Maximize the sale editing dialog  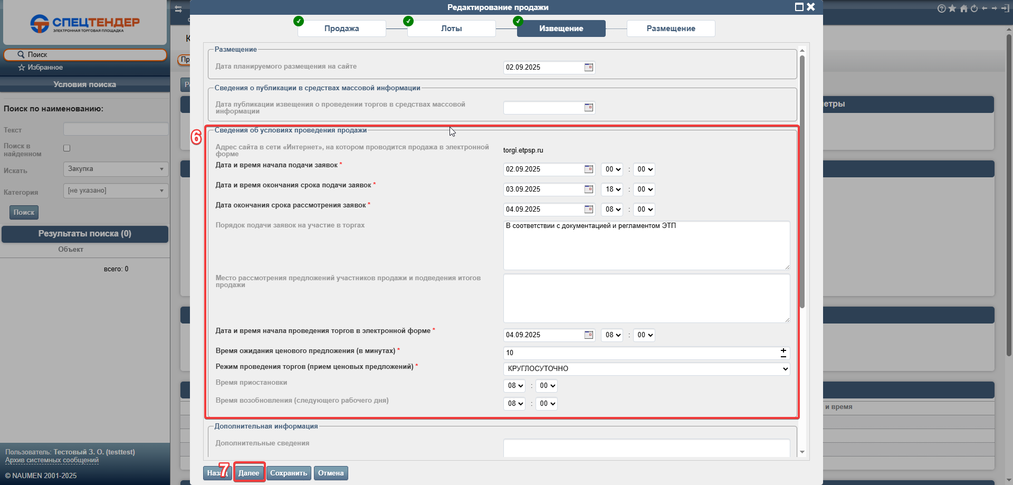[799, 7]
